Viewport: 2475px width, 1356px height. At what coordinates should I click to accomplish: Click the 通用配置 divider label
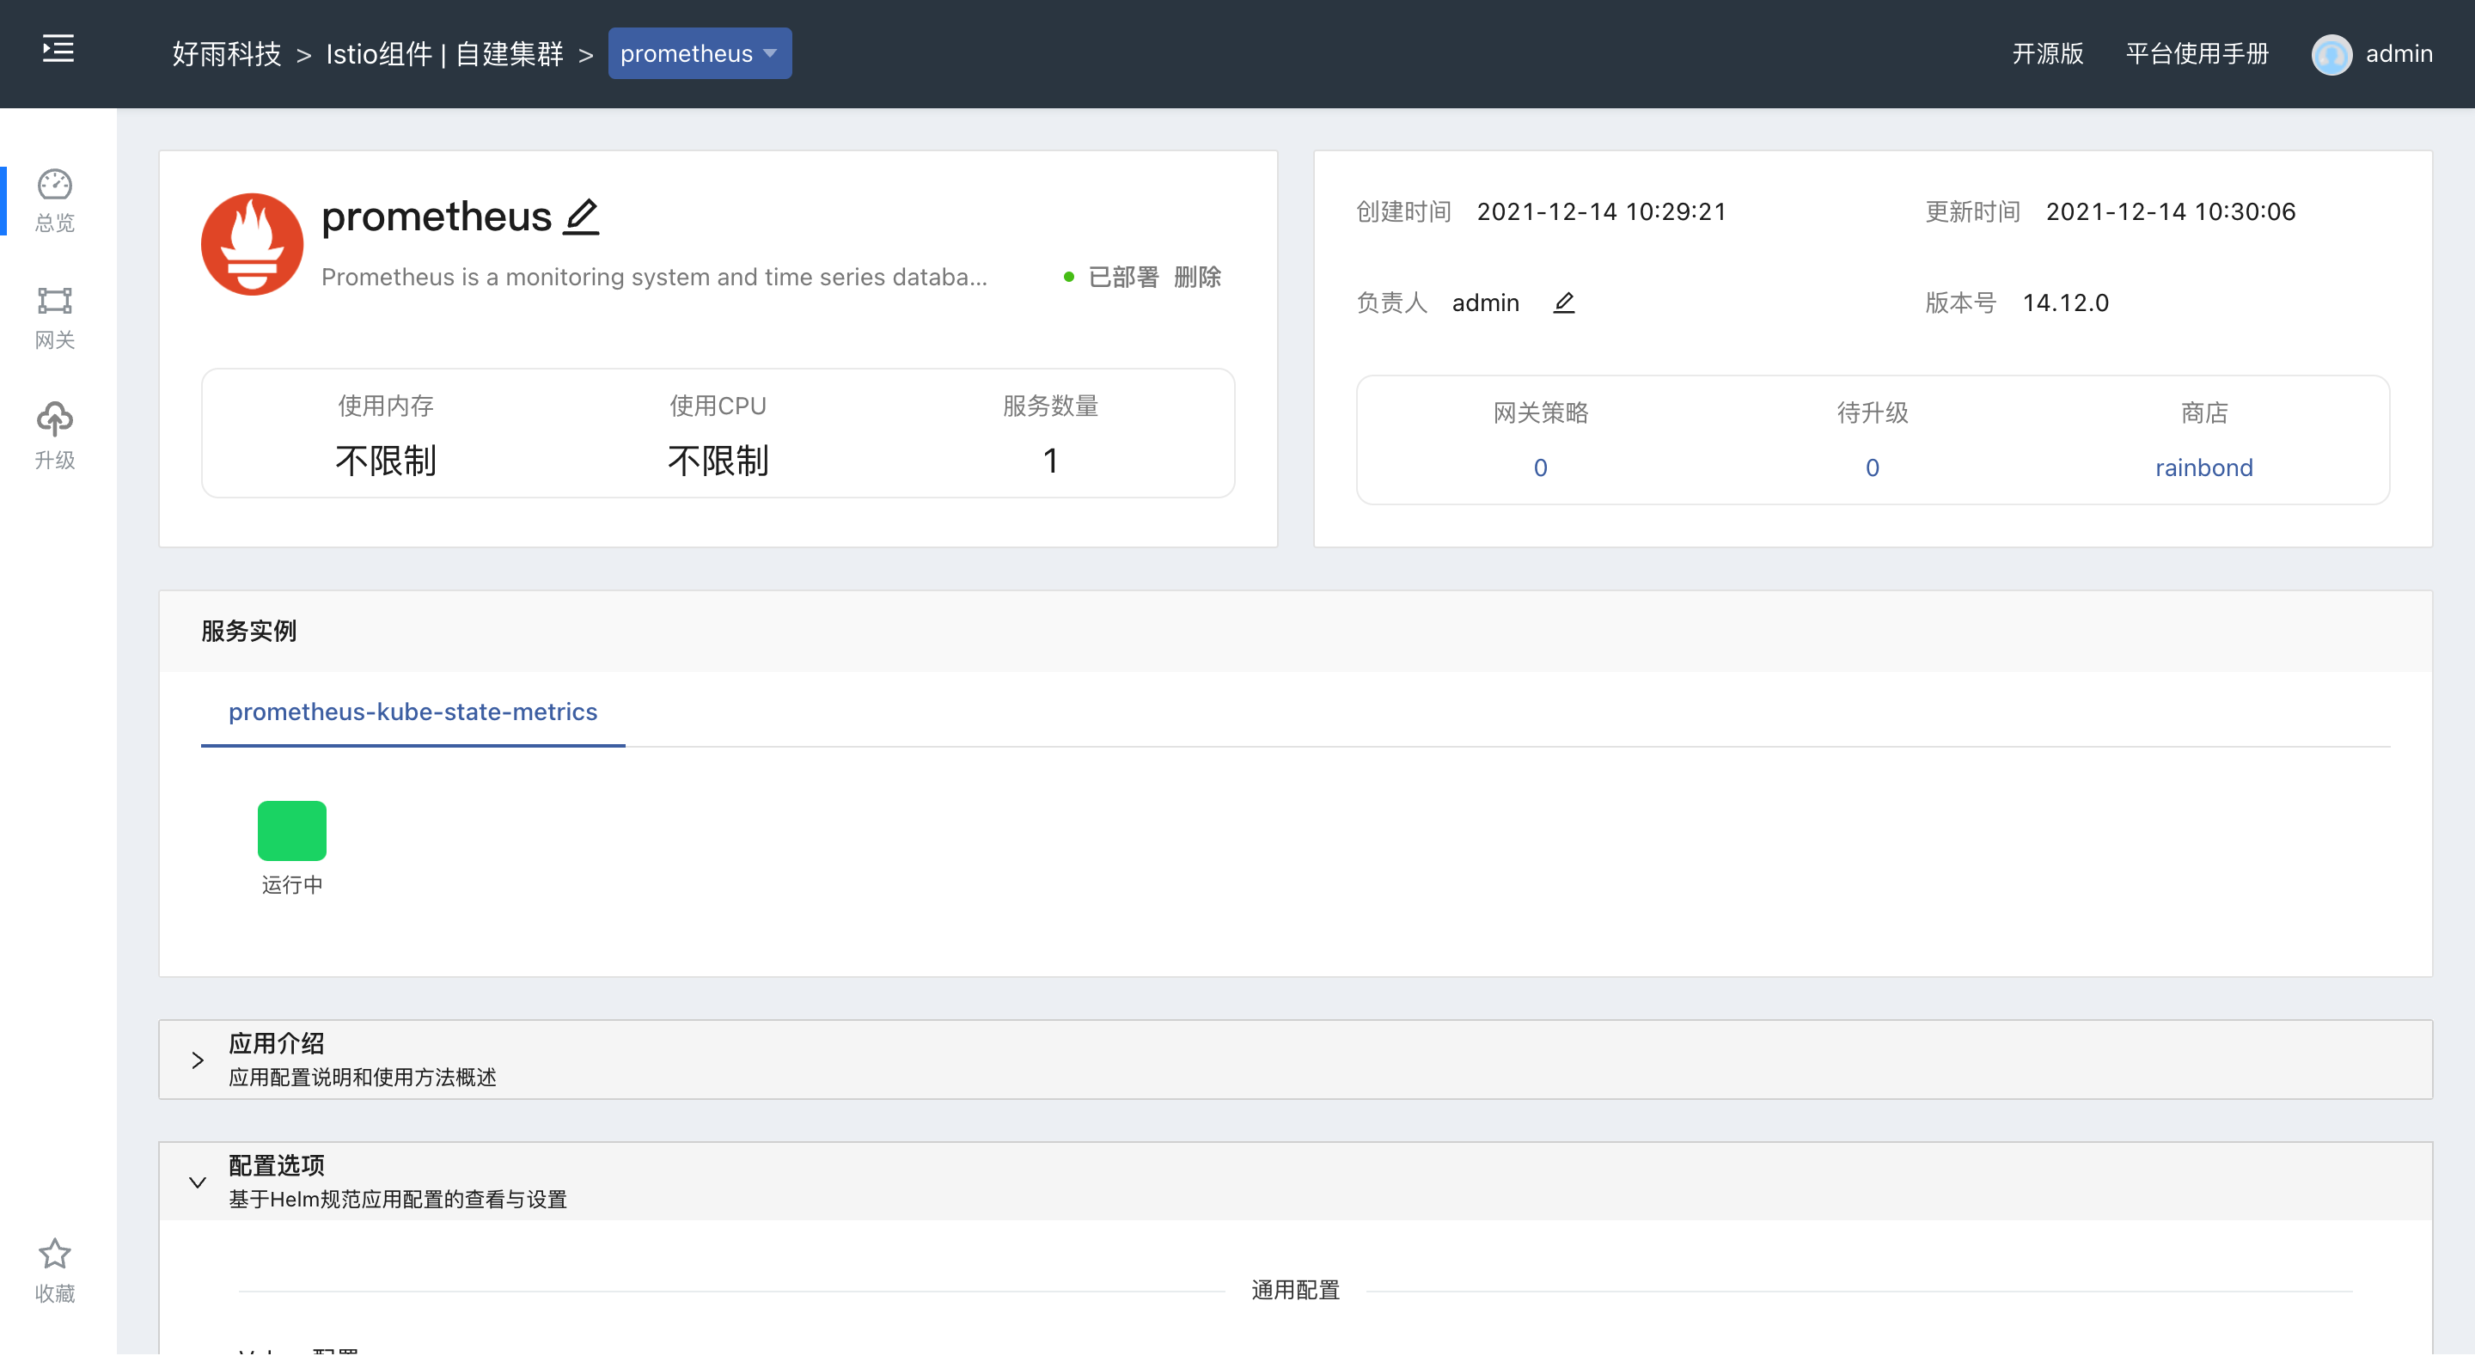click(x=1295, y=1290)
